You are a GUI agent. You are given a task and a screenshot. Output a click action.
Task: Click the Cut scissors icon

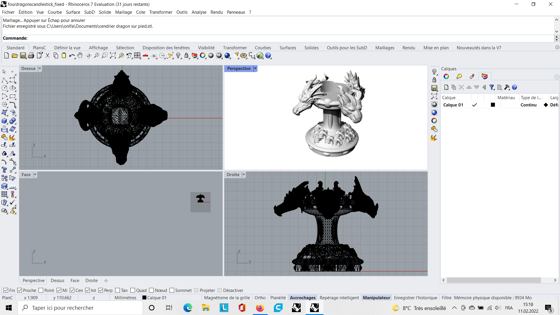(48, 56)
